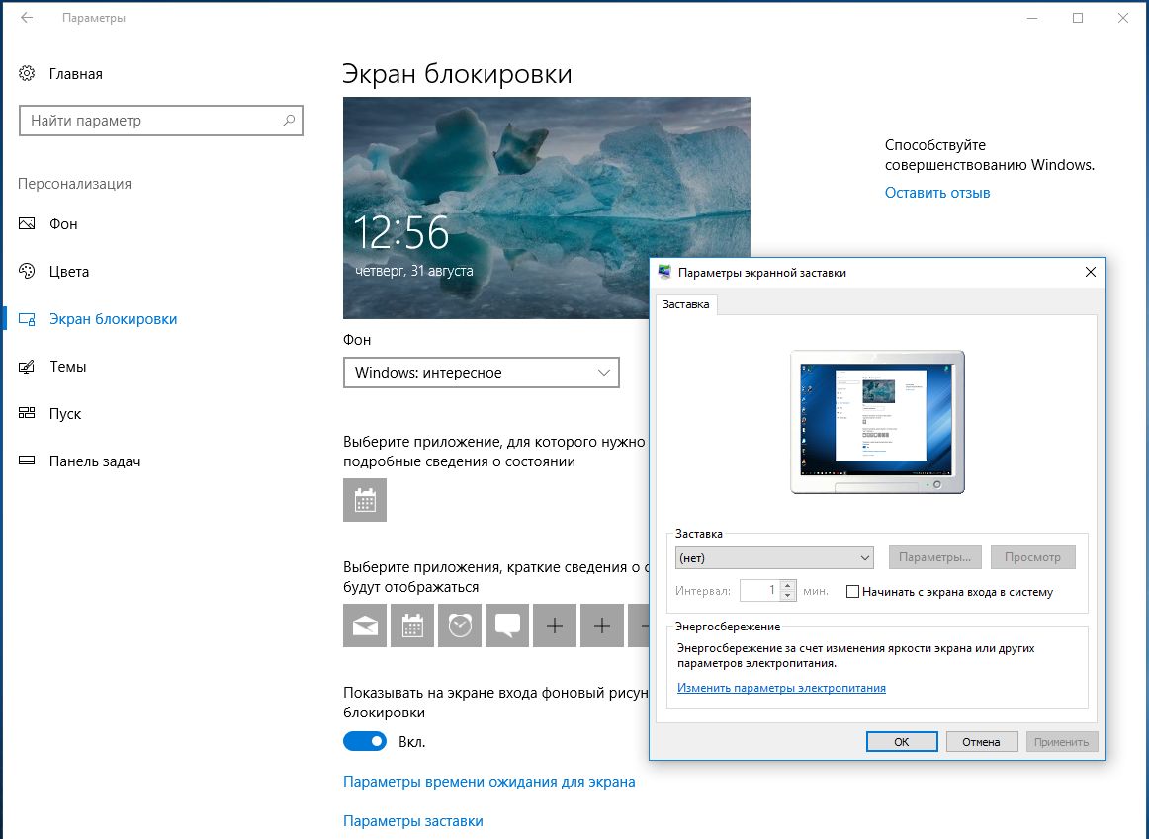Add app with second plus tile

tap(601, 626)
